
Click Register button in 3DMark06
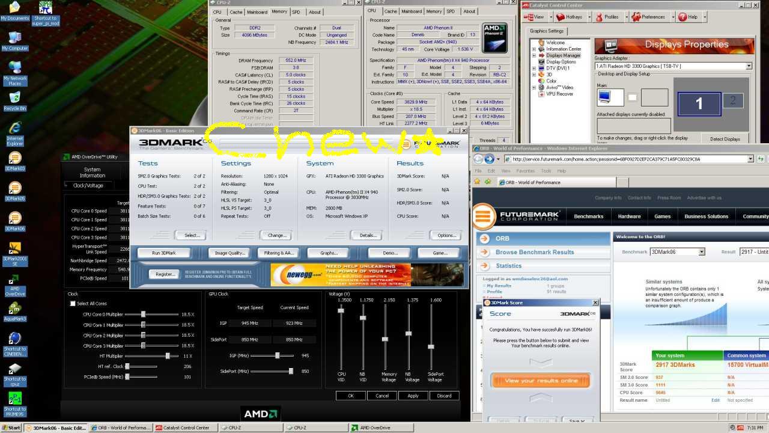[x=165, y=274]
